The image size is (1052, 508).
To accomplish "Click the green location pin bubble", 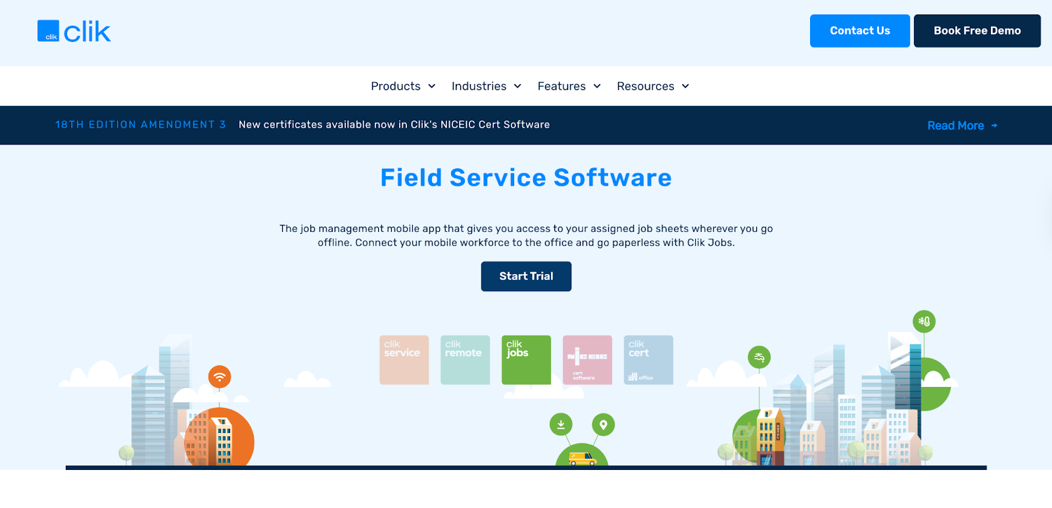I will (x=603, y=425).
